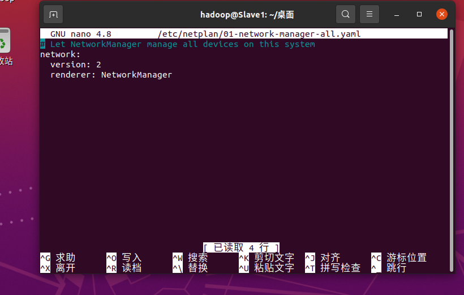Click the ^R 读档 read file shortcut

(x=124, y=268)
